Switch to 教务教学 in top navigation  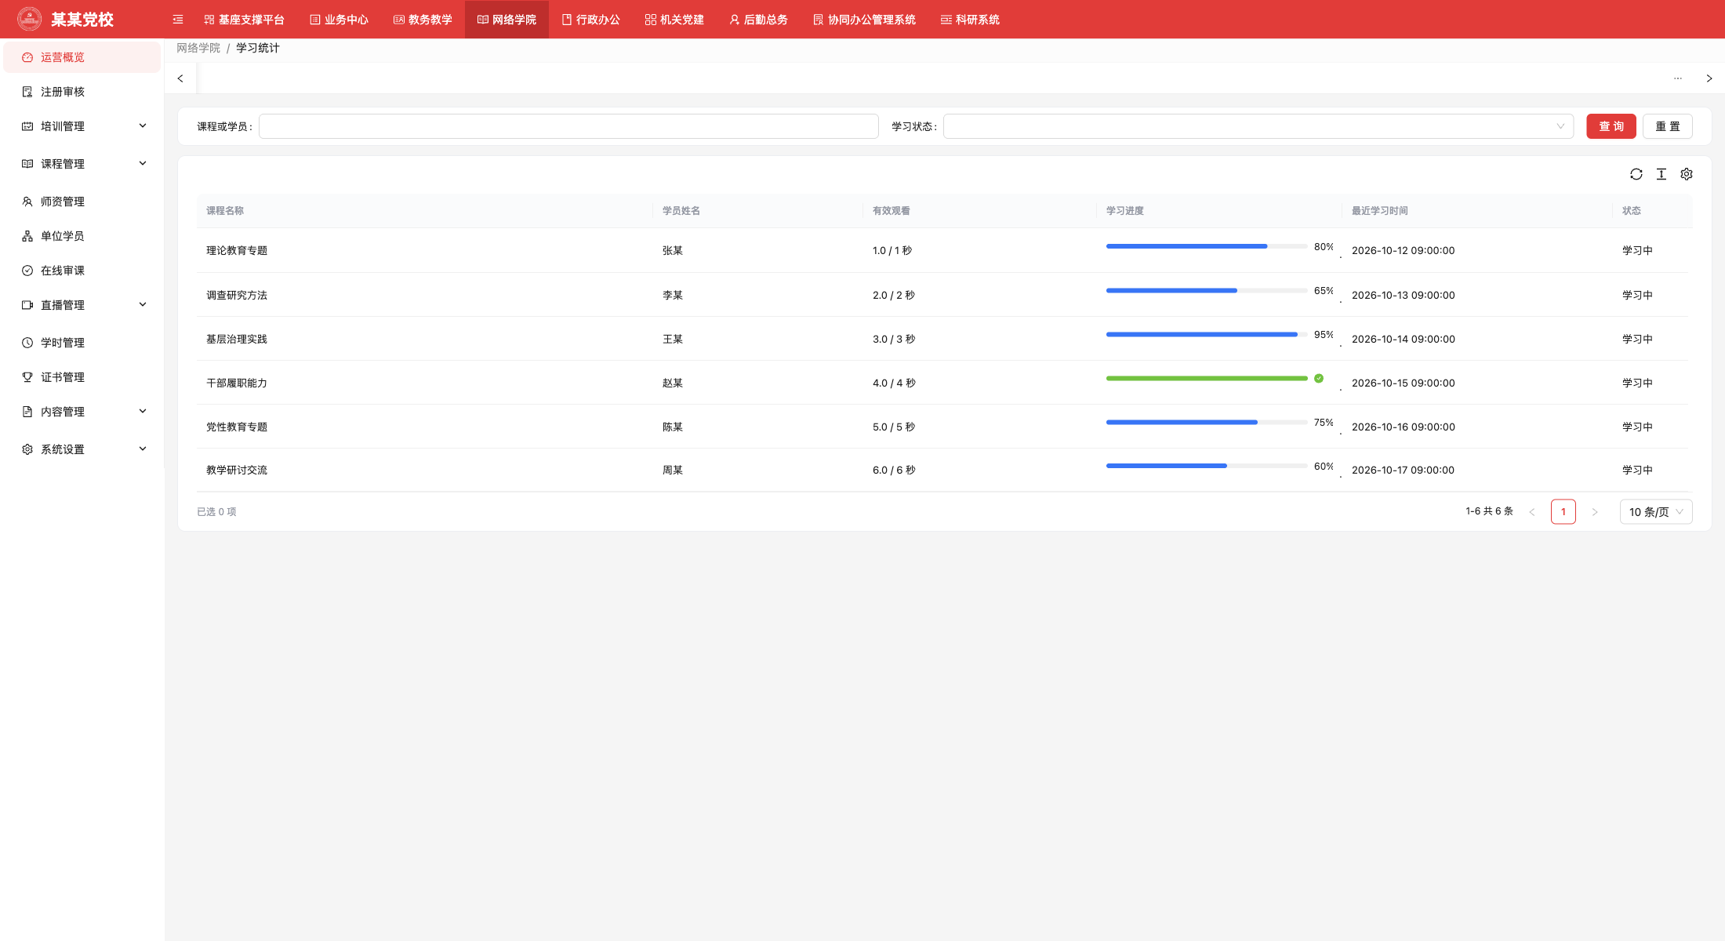tap(423, 20)
